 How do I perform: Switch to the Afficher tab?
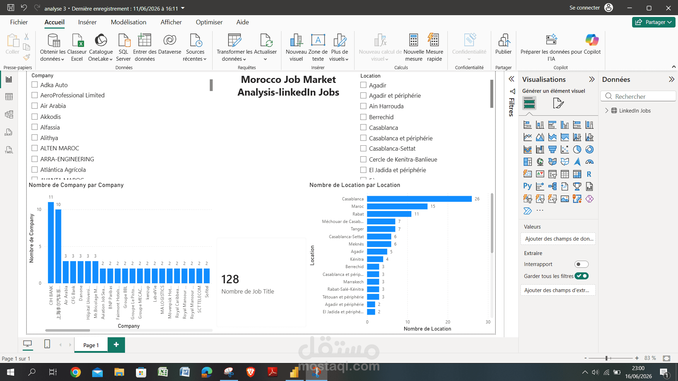point(171,22)
